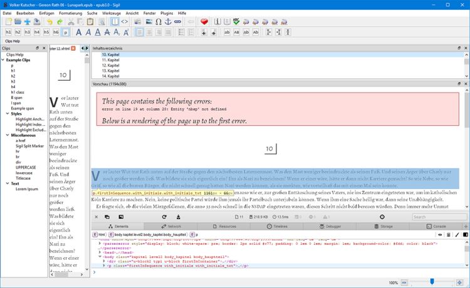470x288 pixels.
Task: Insert special character with Omega icon
Action: coord(159,22)
